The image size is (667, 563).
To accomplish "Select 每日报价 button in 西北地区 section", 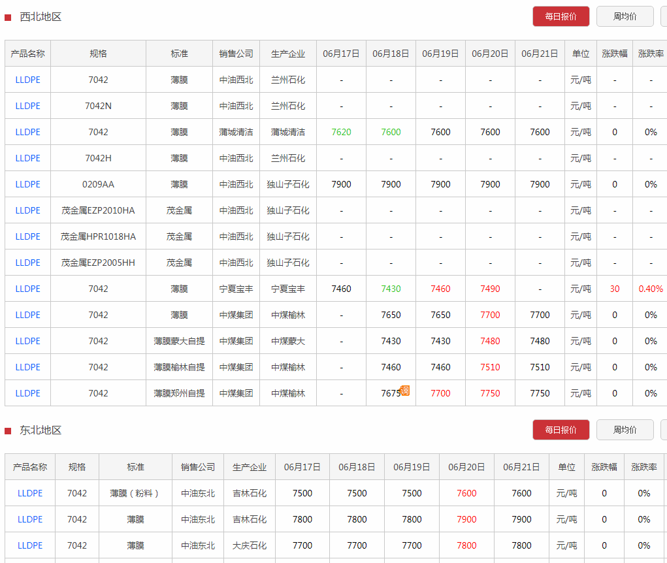I will [x=561, y=16].
